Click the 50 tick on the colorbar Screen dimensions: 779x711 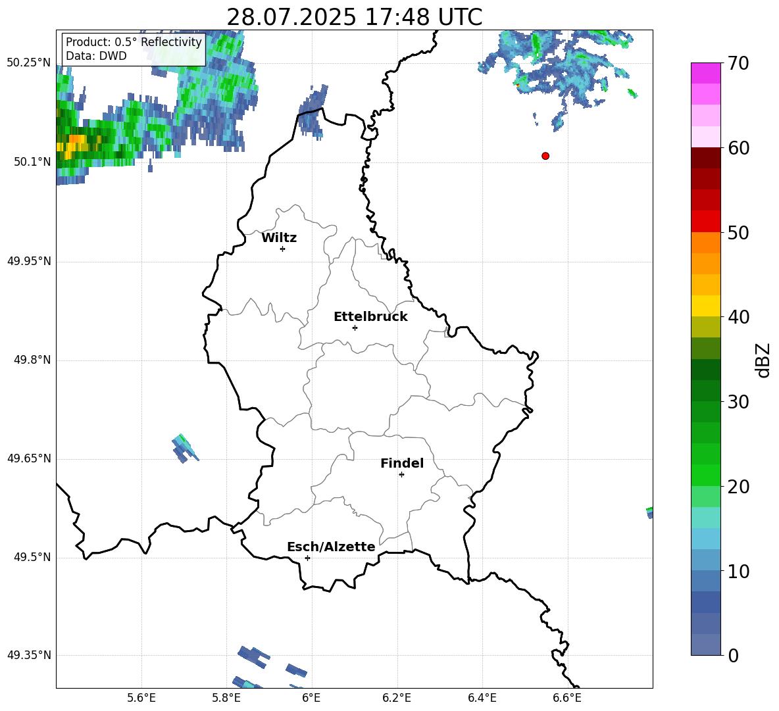738,233
